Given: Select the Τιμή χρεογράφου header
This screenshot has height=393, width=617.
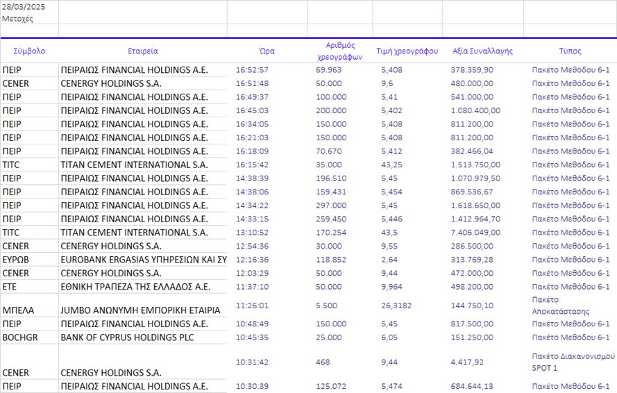Looking at the screenshot, I should pyautogui.click(x=407, y=51).
